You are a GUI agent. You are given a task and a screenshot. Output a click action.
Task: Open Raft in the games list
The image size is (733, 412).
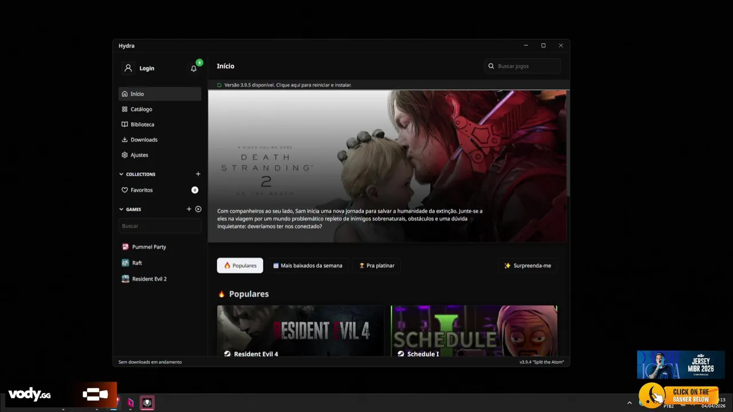pos(160,263)
